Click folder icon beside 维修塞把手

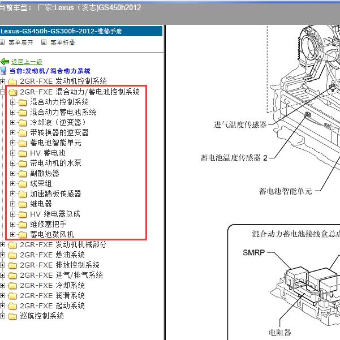click(x=23, y=225)
